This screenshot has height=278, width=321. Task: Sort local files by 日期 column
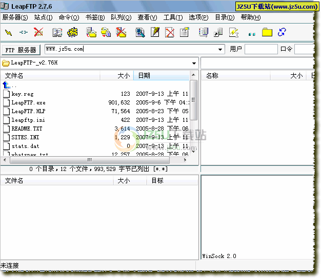coord(162,76)
